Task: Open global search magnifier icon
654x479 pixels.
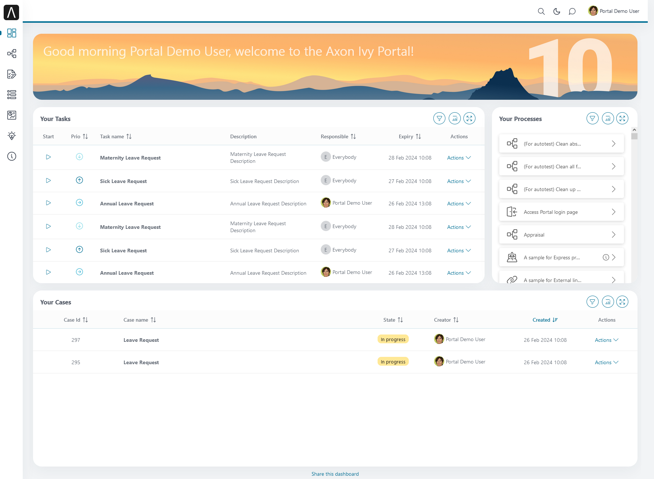Action: point(541,11)
